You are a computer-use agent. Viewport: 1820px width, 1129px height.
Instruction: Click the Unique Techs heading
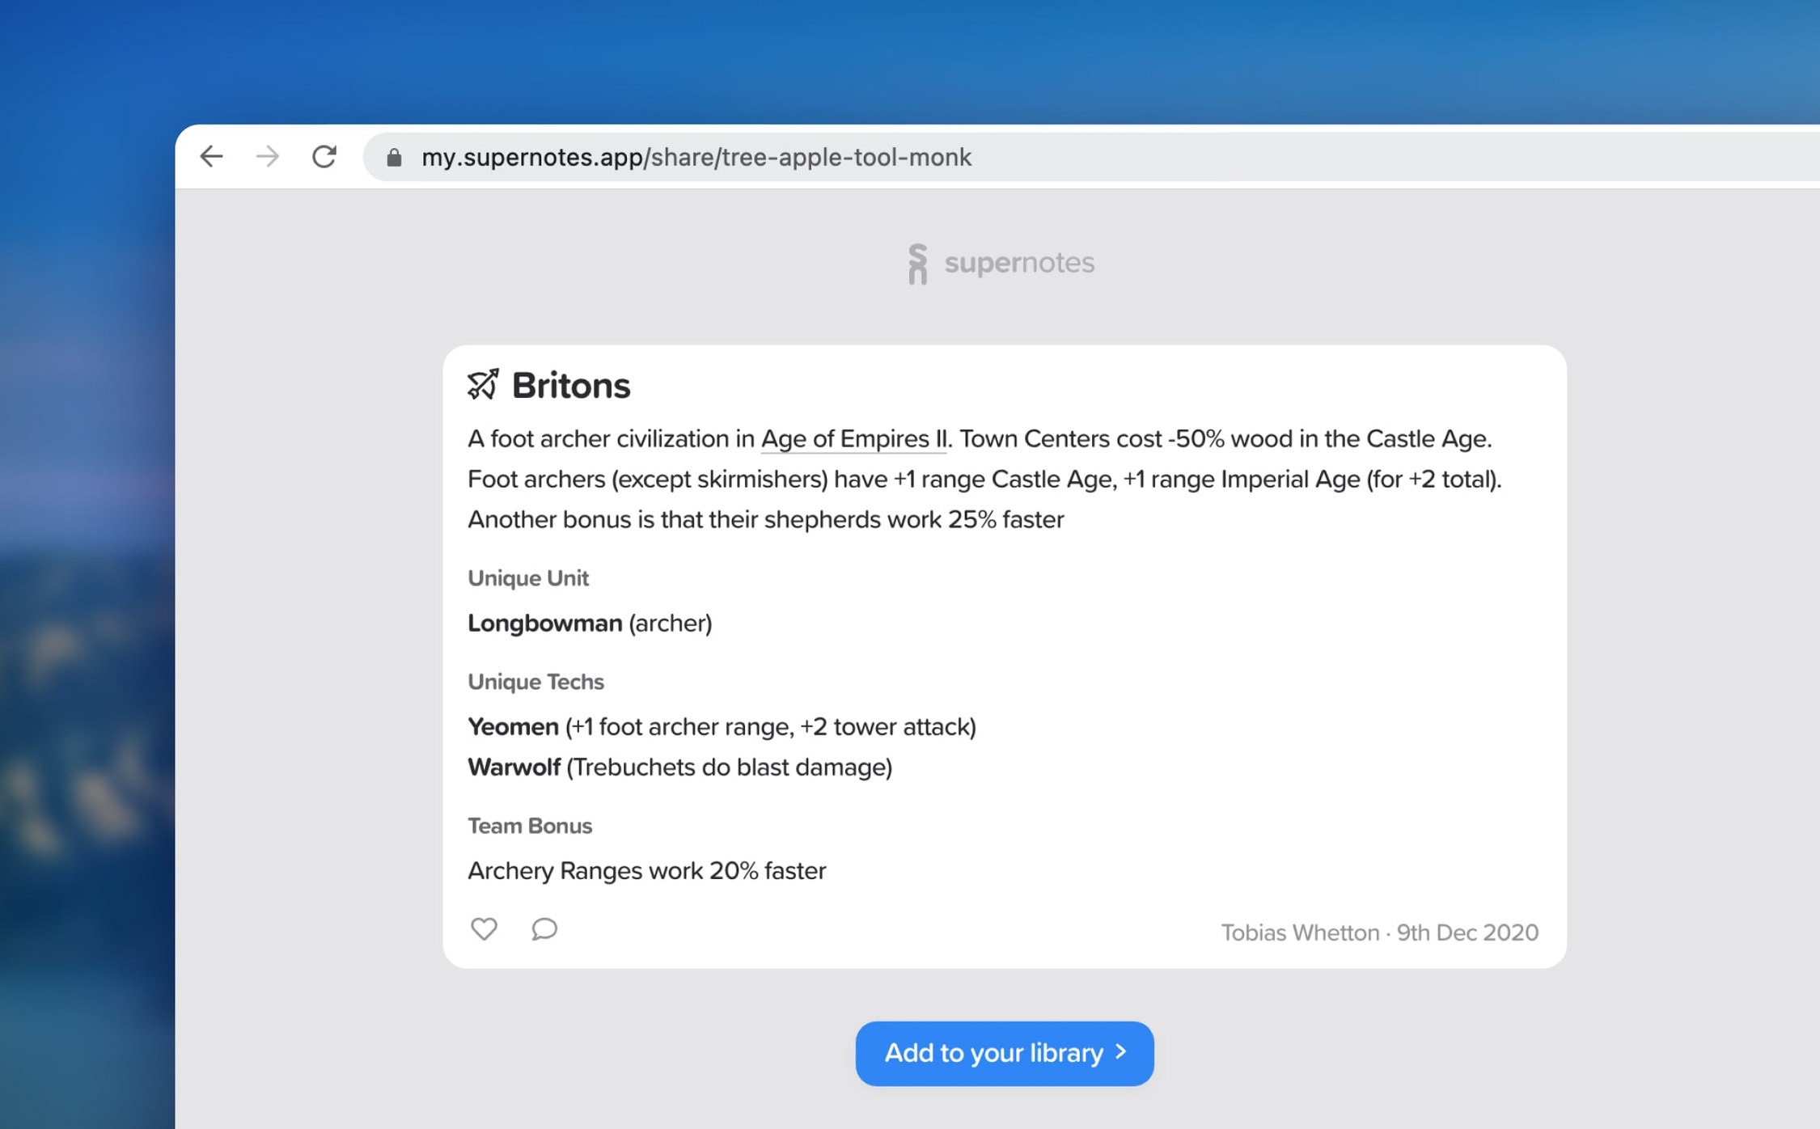point(535,681)
